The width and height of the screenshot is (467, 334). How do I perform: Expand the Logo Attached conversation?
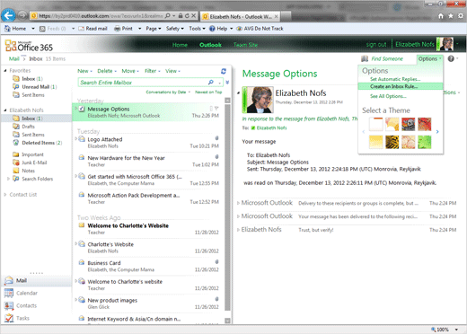tap(76, 138)
